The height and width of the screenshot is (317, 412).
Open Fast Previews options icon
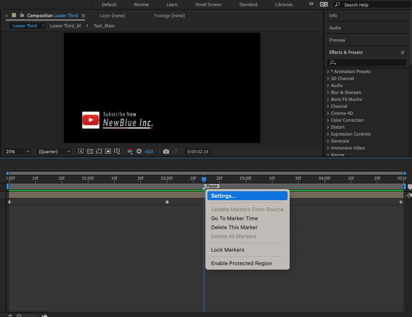[x=81, y=152]
